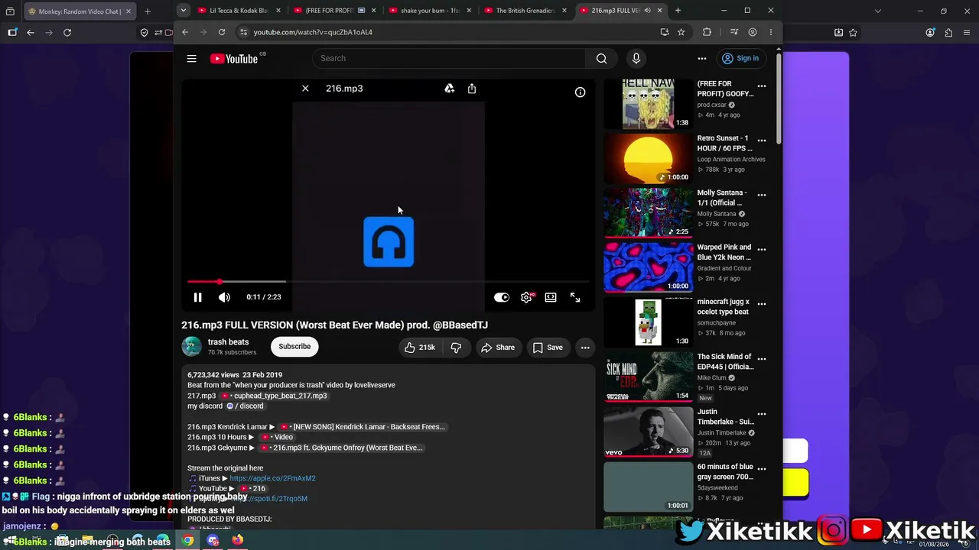
Task: Seek using the video progress bar
Action: click(388, 282)
